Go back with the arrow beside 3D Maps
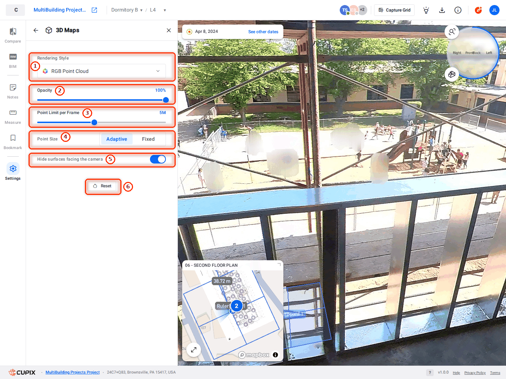The image size is (506, 379). [36, 30]
